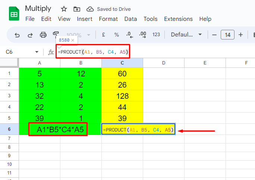Viewport: 255px width, 180px height.
Task: Select row 6 header
Action: (x=9, y=129)
